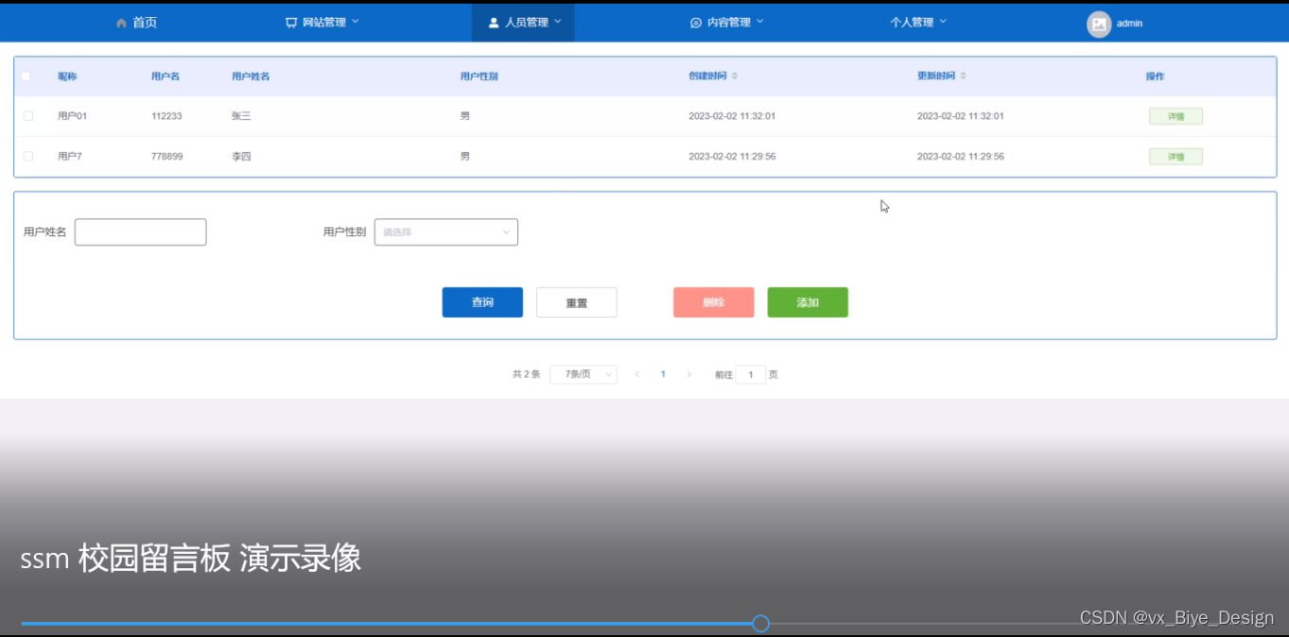
Task: Click the 778899 username cell
Action: pyautogui.click(x=167, y=156)
